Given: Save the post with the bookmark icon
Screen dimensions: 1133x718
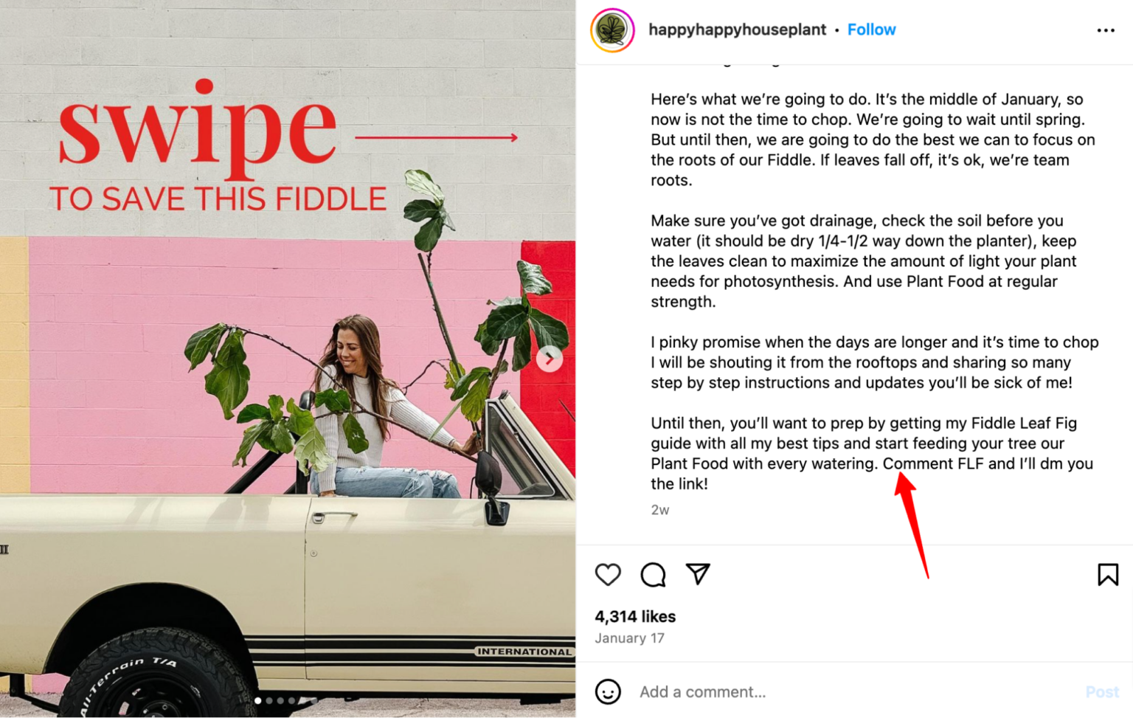Looking at the screenshot, I should [x=1107, y=573].
